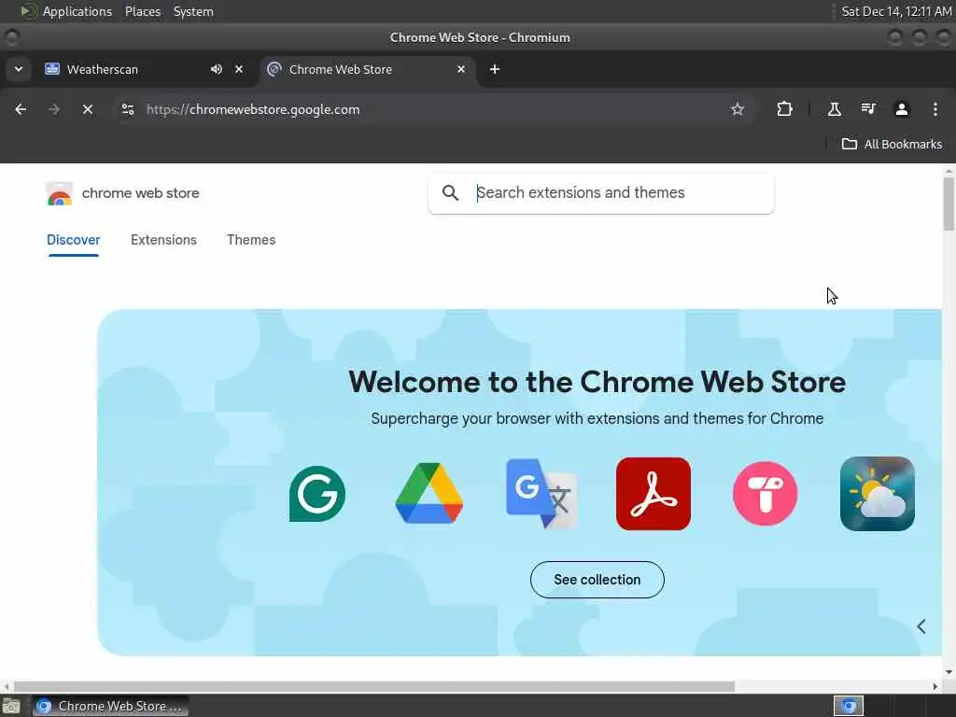Click the Chrome Web Store logo
This screenshot has width=956, height=717.
click(x=59, y=194)
